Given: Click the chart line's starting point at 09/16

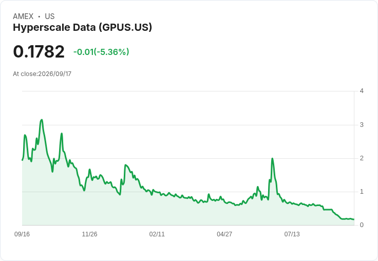Looking at the screenshot, I should coord(23,160).
